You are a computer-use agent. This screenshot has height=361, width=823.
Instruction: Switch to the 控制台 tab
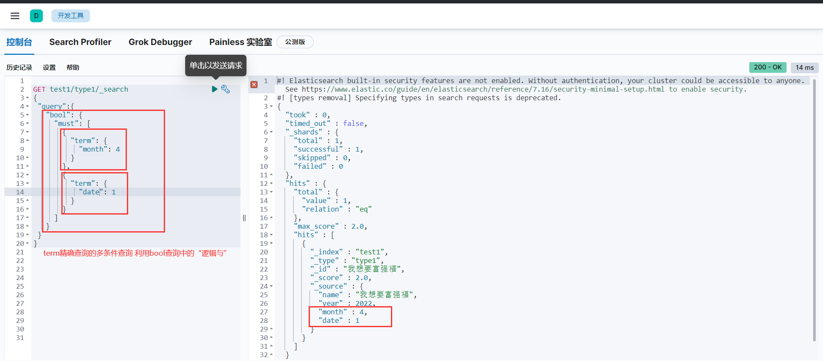click(x=19, y=42)
